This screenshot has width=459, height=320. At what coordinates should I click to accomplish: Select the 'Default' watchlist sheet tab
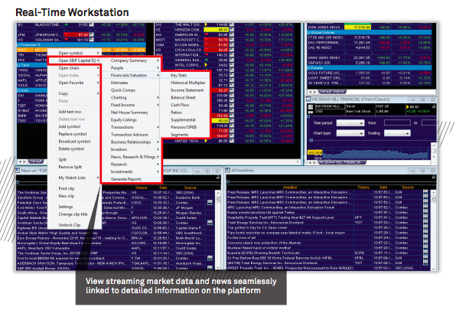[x=36, y=162]
